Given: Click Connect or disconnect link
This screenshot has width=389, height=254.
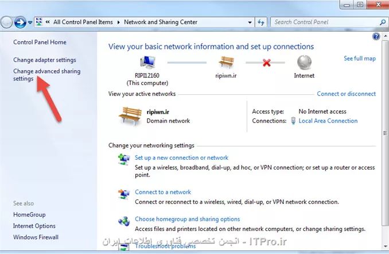Looking at the screenshot, I should pos(346,94).
